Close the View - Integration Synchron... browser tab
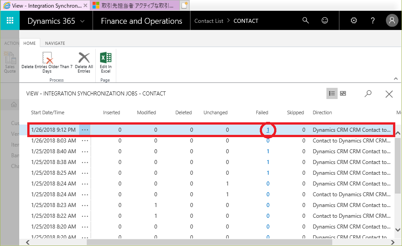 (85, 5)
